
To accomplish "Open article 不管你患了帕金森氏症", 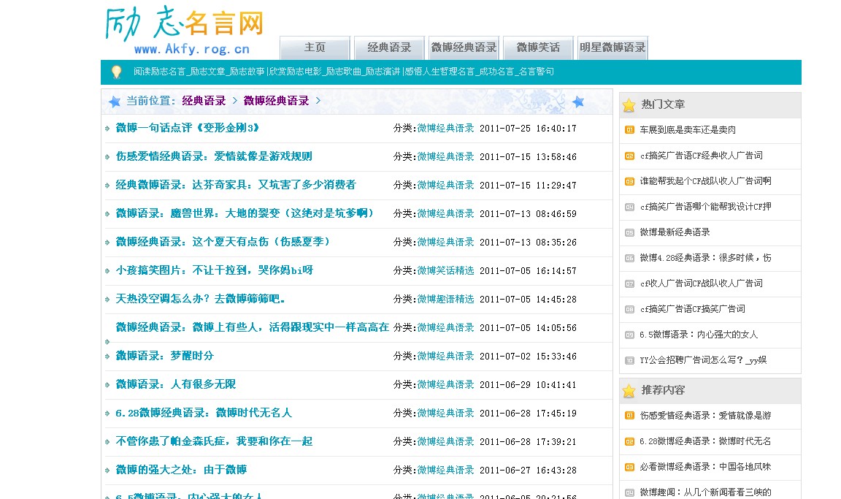I will [214, 441].
